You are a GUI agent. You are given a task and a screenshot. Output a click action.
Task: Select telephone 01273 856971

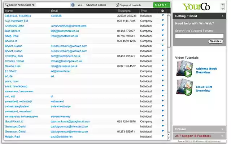(126, 132)
